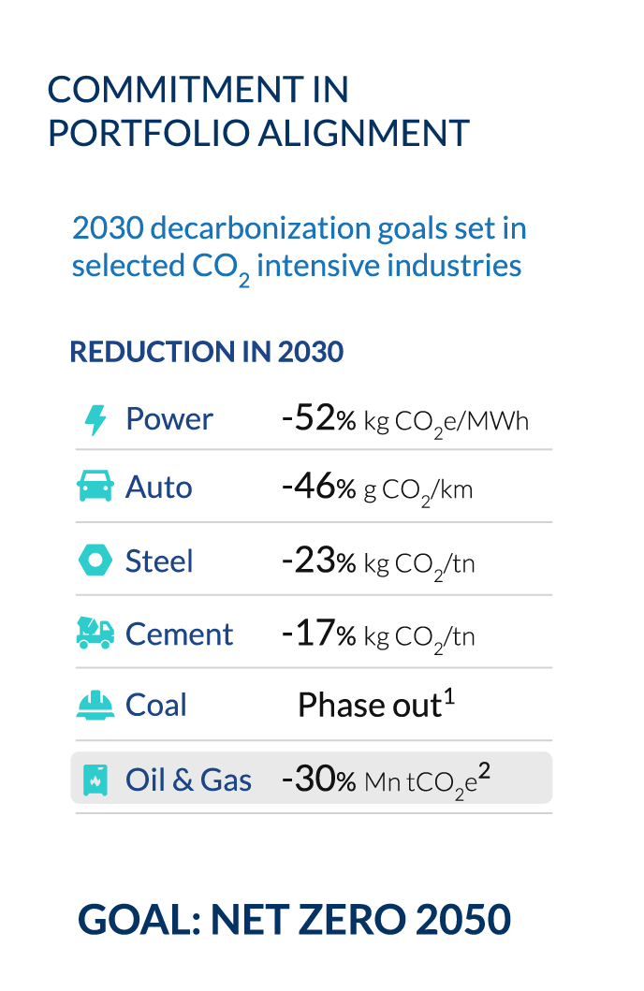Click the Power lightning bolt icon
Screen dimensions: 644x991
coord(95,420)
